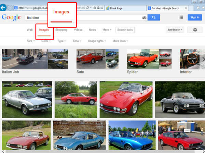Screen dimensions: 205x153
Task: Open the red coupe by grass roadside image
Action: (x=76, y=100)
